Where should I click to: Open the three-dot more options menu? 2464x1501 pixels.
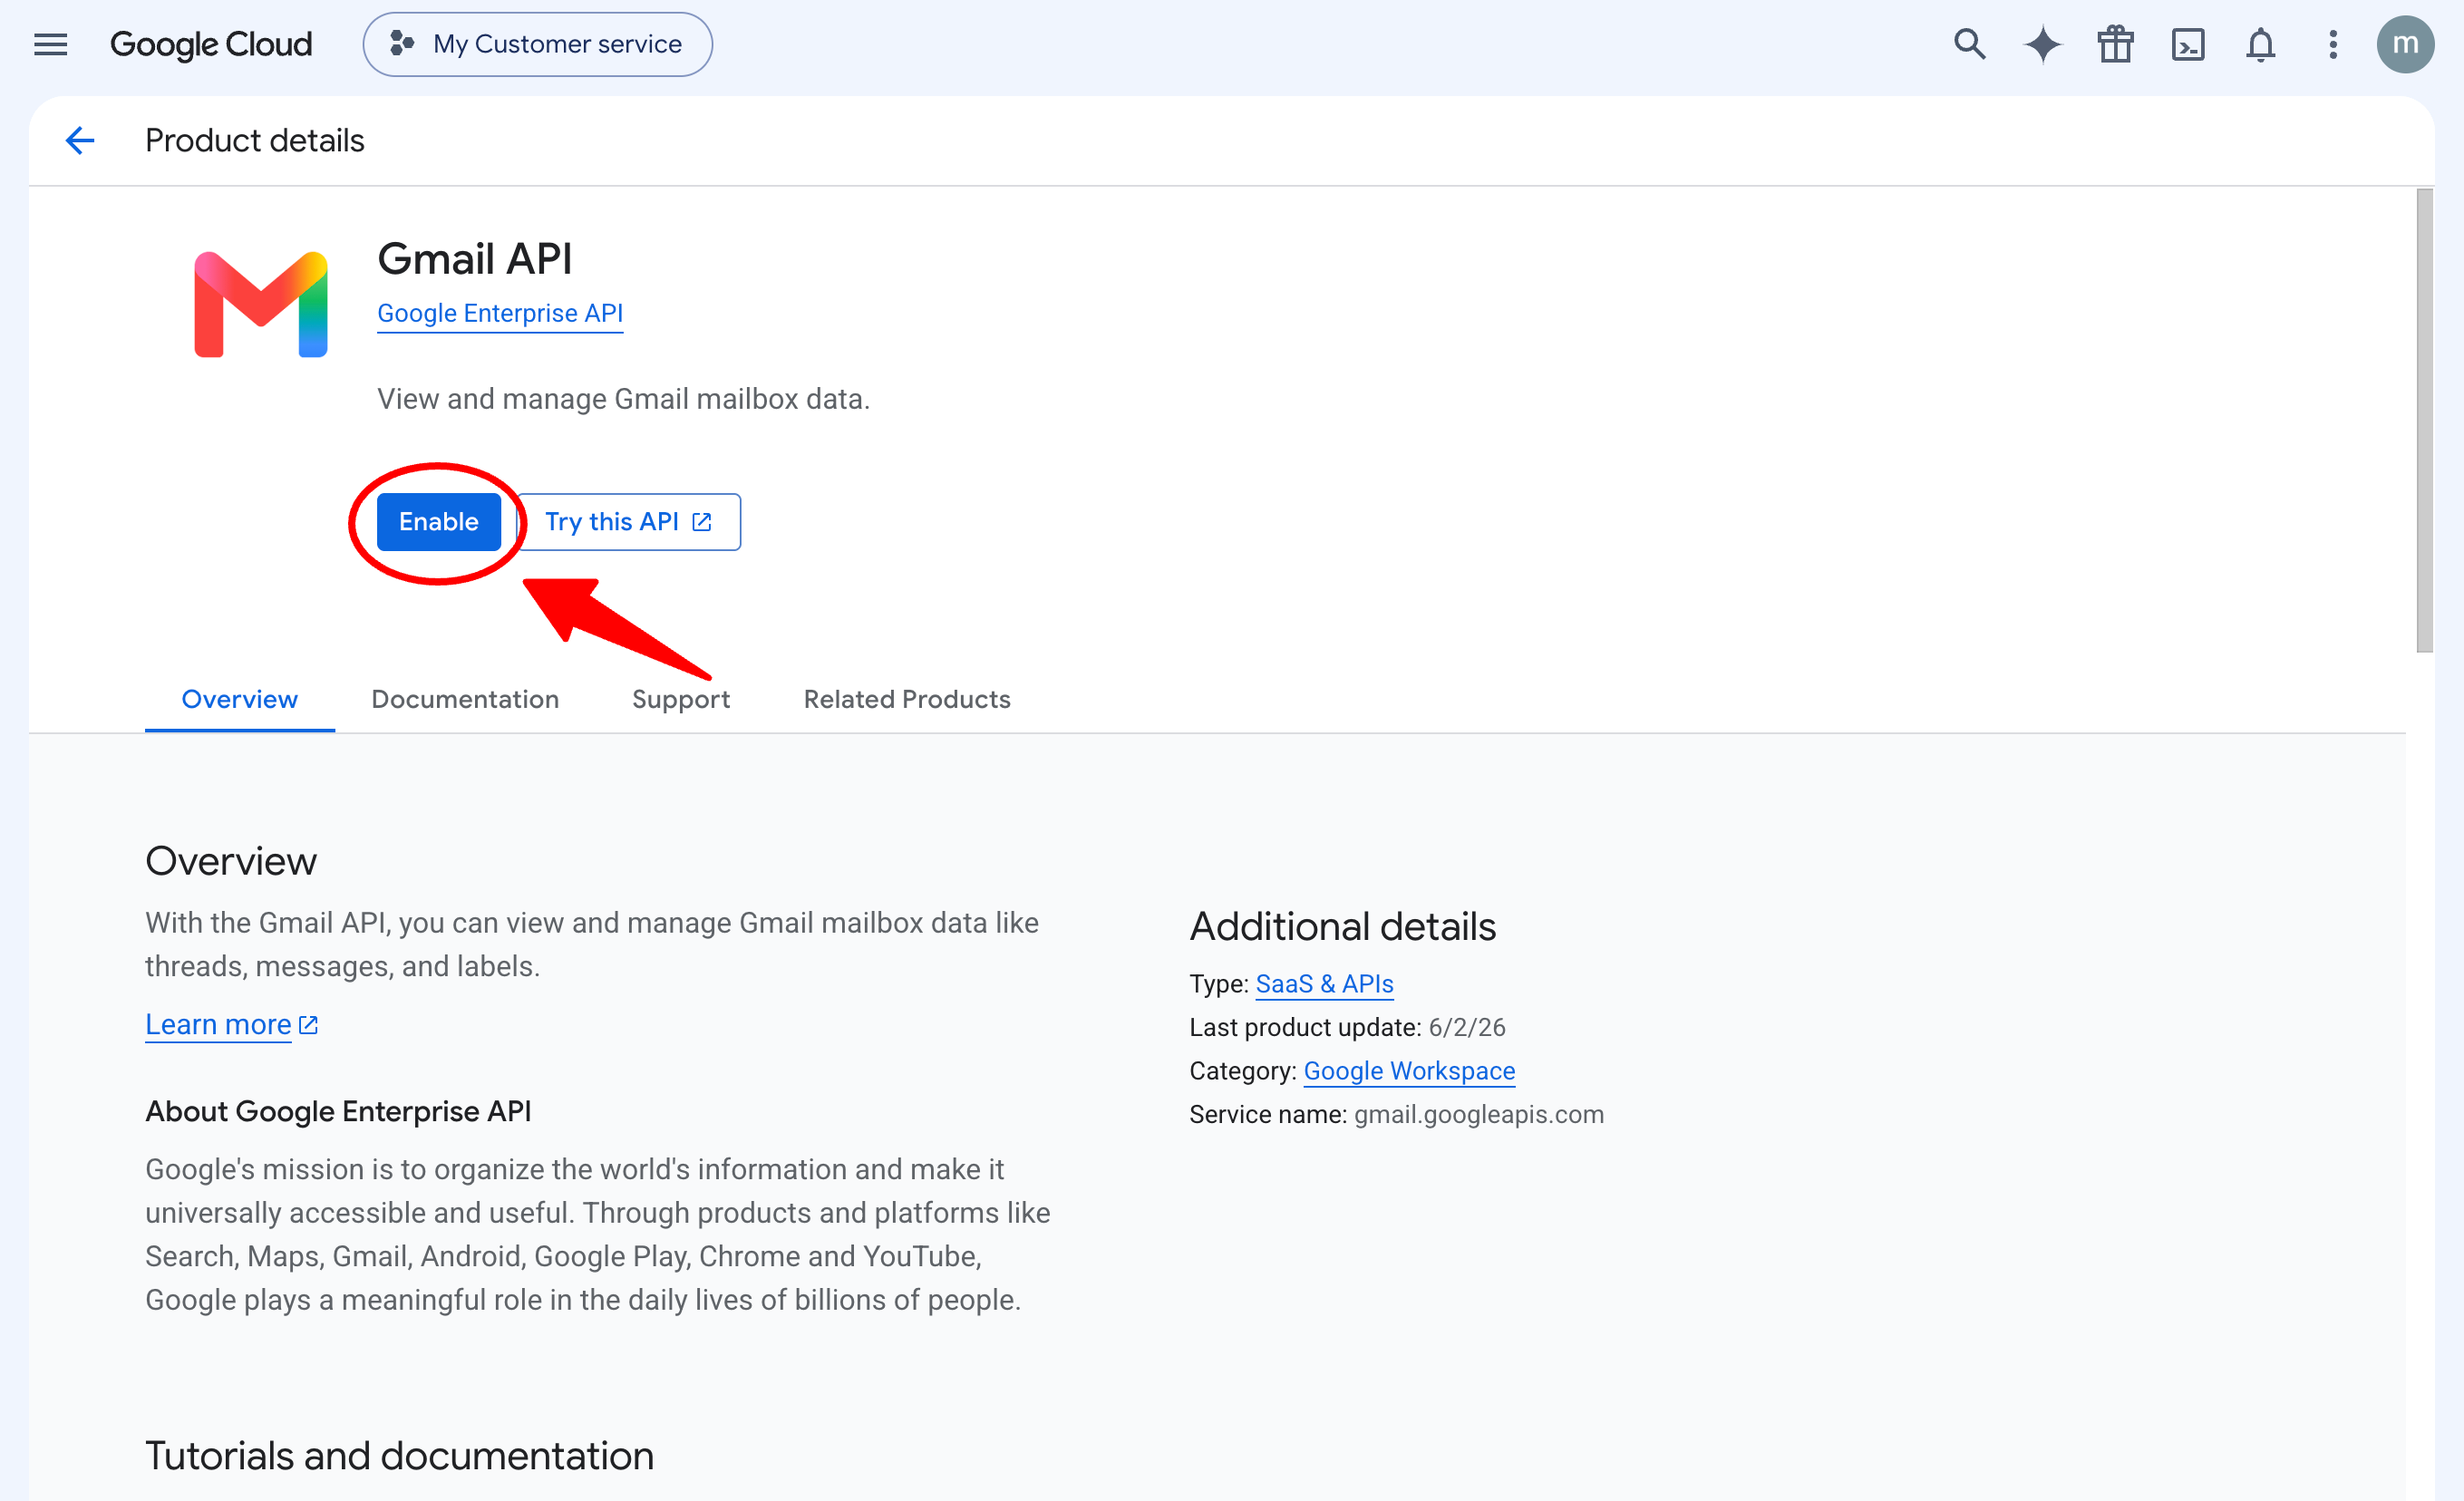(x=2333, y=44)
